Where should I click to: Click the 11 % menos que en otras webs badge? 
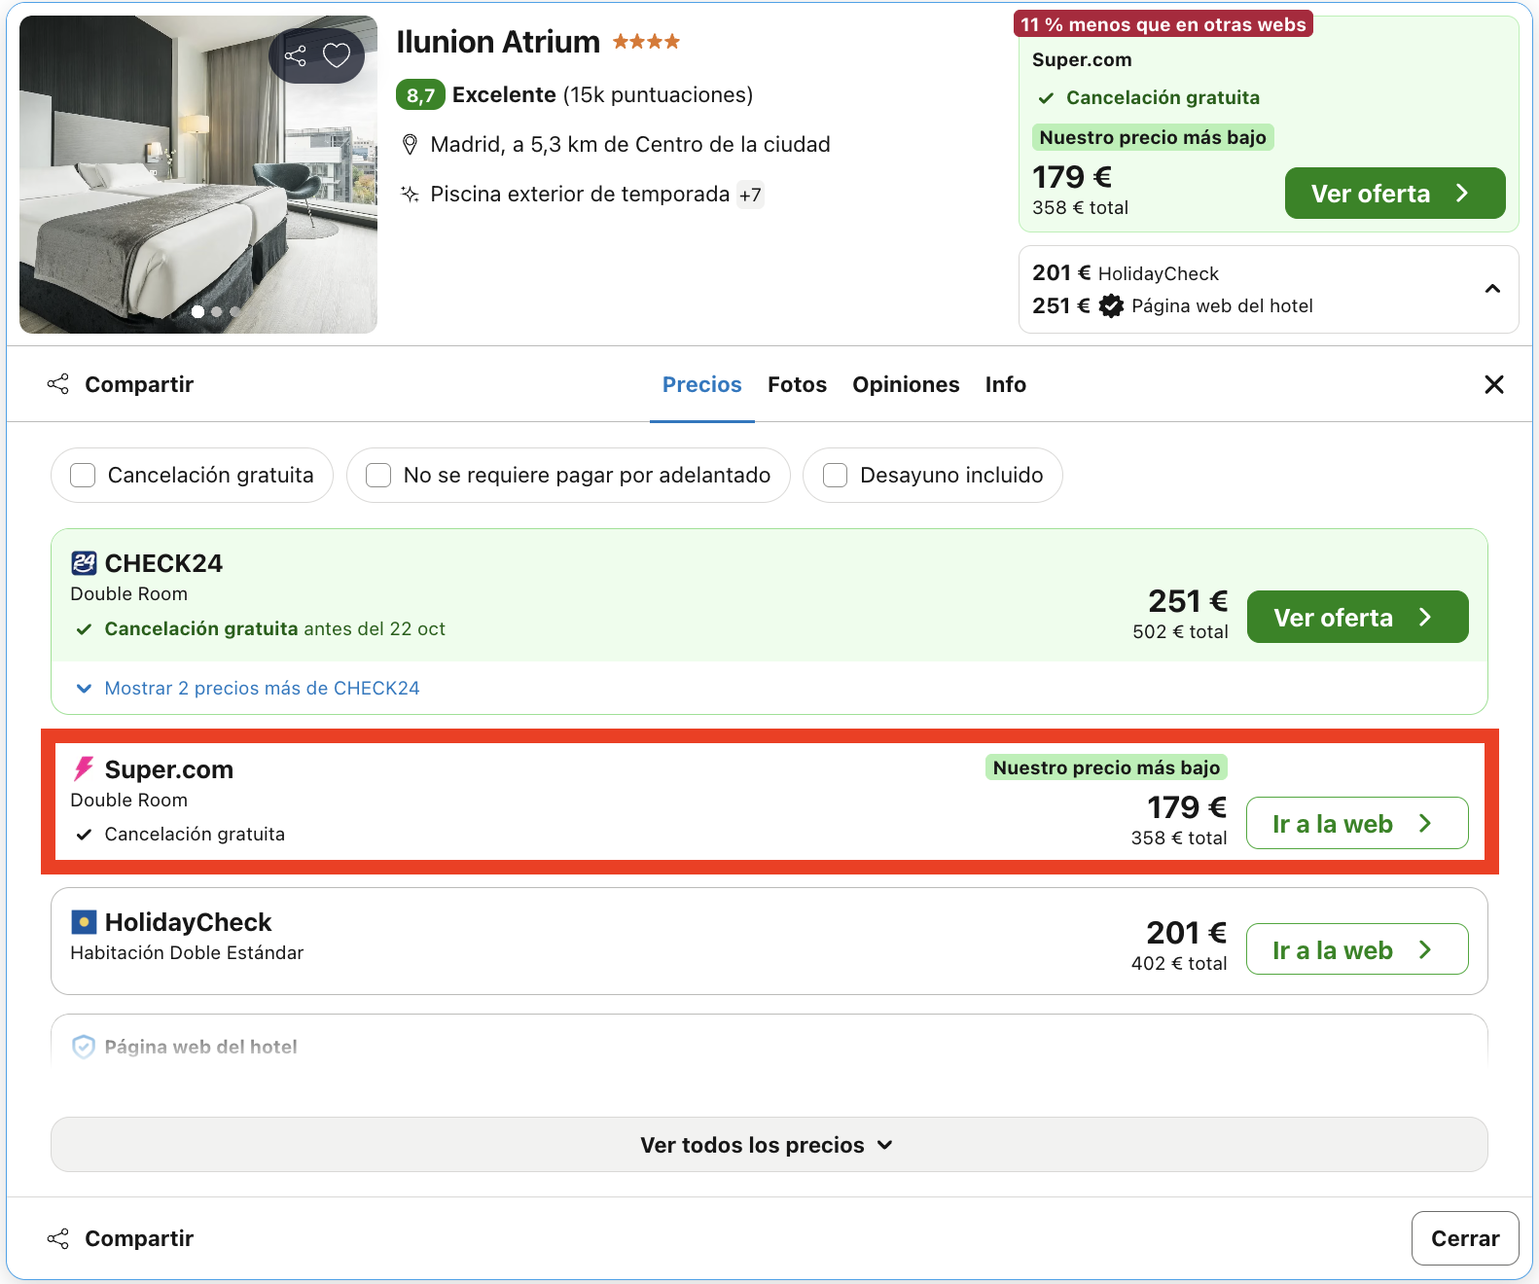[x=1163, y=24]
